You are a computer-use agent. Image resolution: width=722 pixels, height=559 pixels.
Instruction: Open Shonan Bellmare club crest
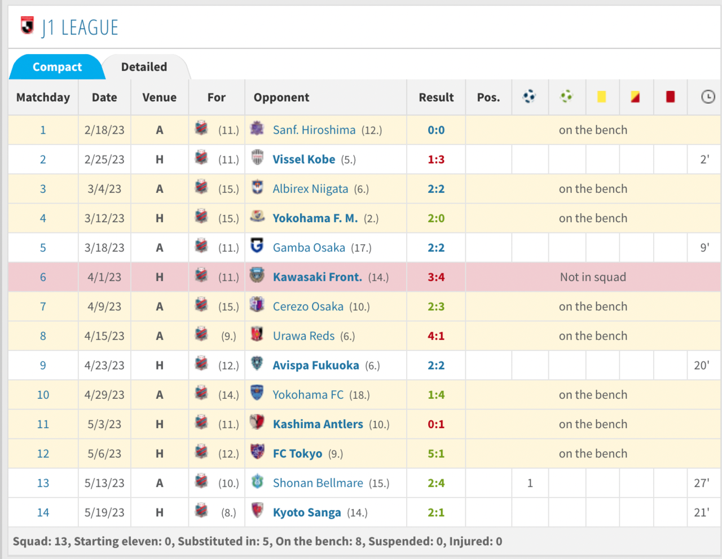click(x=257, y=481)
